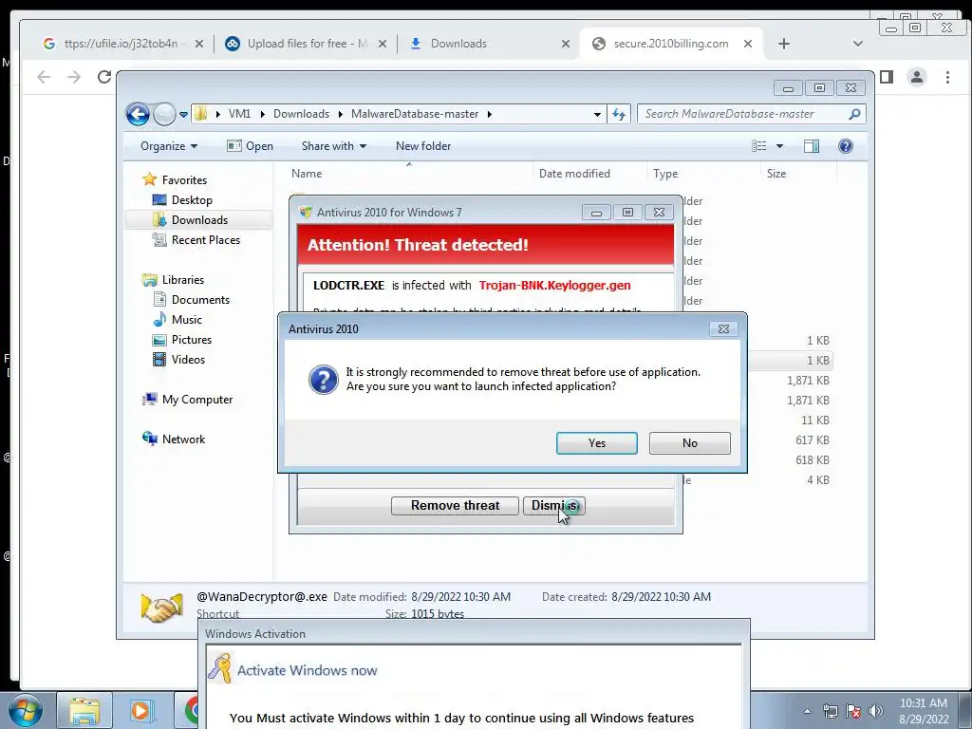Screen dimensions: 972x729
Task: Open the tab search chevron
Action: (858, 44)
